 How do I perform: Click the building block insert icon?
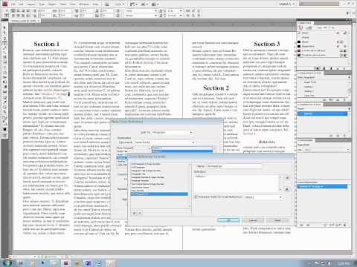tap(287, 178)
